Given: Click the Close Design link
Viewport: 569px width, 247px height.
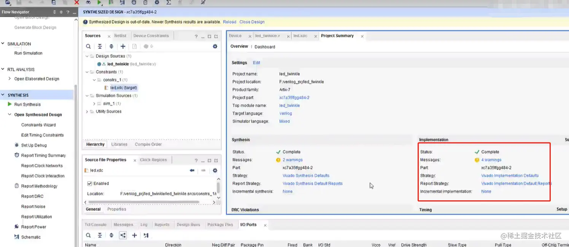Looking at the screenshot, I should pos(252,22).
